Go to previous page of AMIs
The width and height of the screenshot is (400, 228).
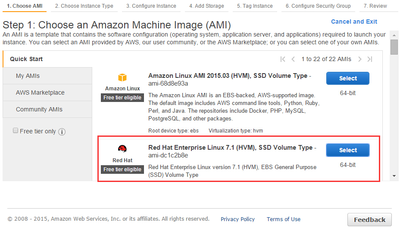click(293, 59)
